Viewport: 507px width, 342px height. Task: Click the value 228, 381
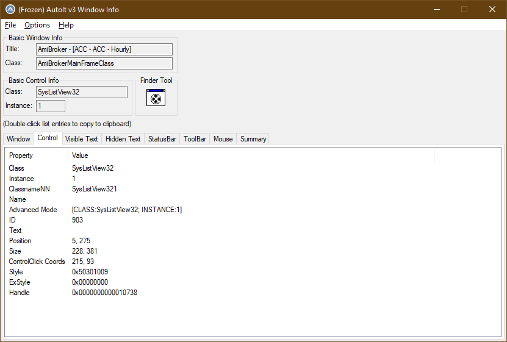pyautogui.click(x=84, y=251)
